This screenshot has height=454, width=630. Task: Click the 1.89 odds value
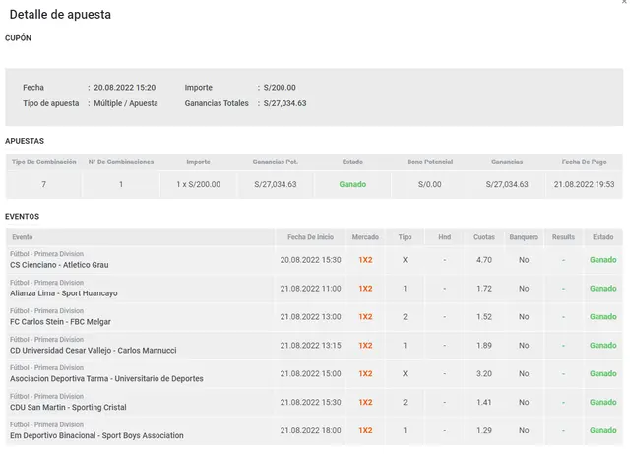point(484,346)
